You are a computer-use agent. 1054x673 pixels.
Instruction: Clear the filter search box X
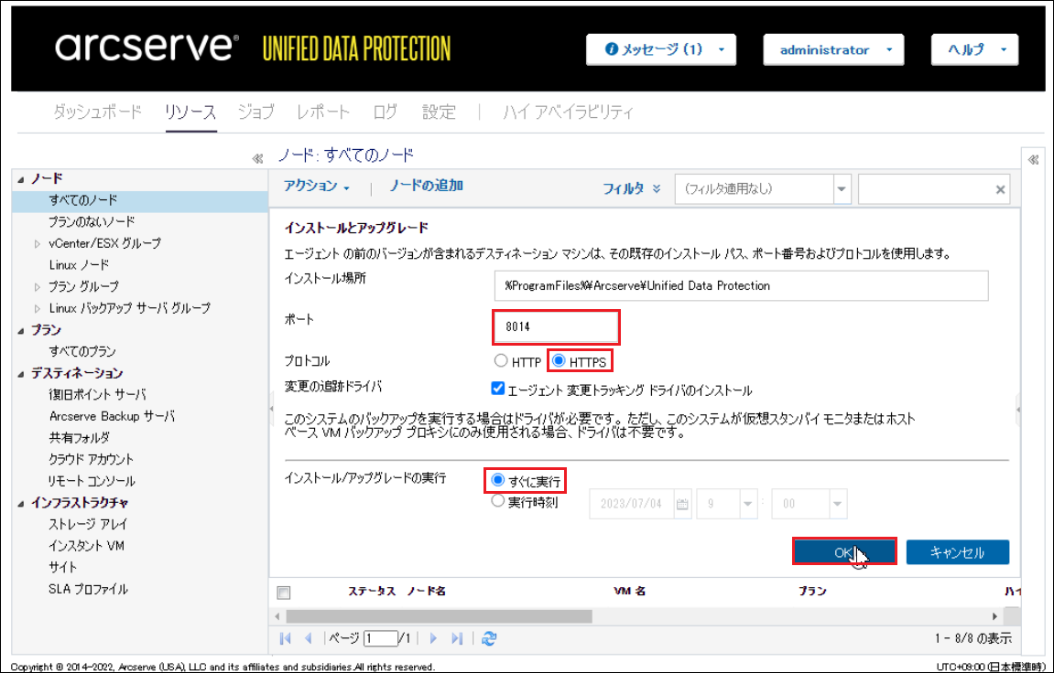[1000, 189]
